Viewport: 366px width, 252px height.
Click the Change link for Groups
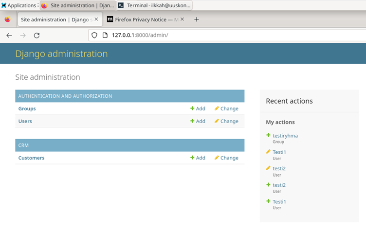(226, 108)
